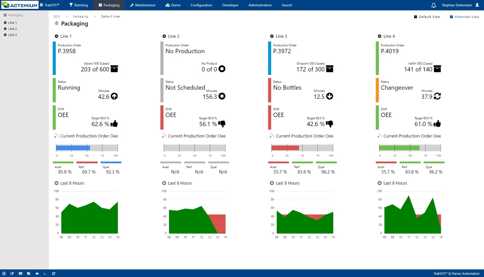Click the notification bell icon
Image resolution: width=484 pixels, height=277 pixels.
pyautogui.click(x=434, y=5)
